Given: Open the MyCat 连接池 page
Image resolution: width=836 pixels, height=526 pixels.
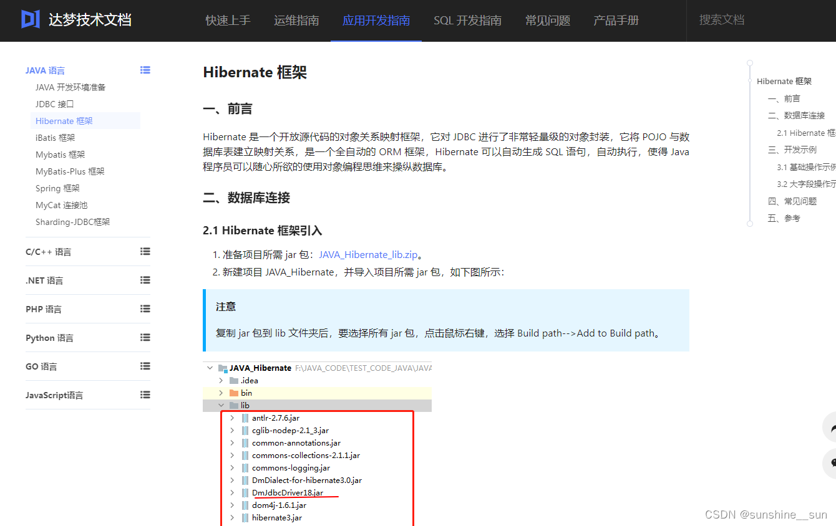Looking at the screenshot, I should 62,205.
